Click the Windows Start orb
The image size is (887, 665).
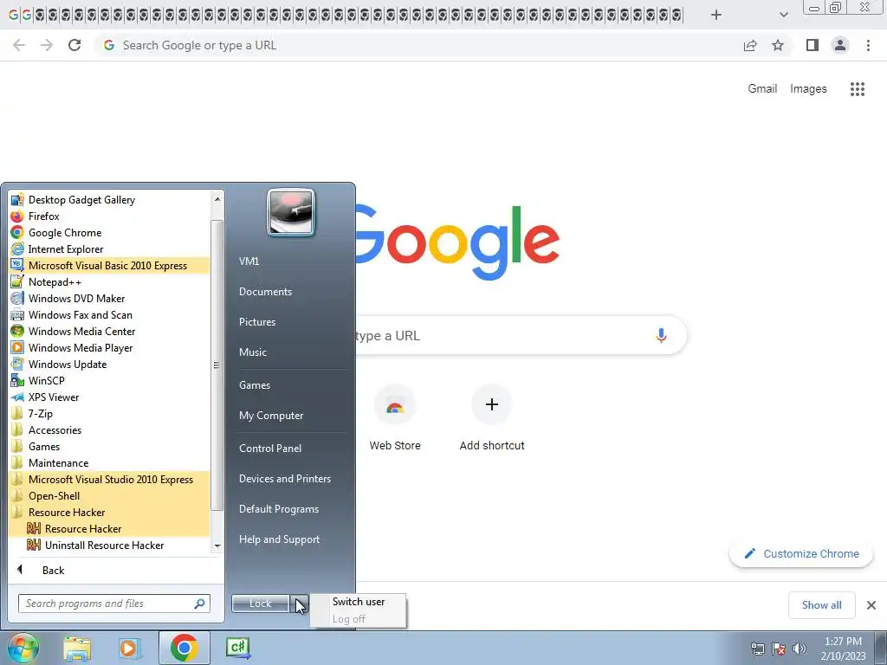pyautogui.click(x=23, y=648)
